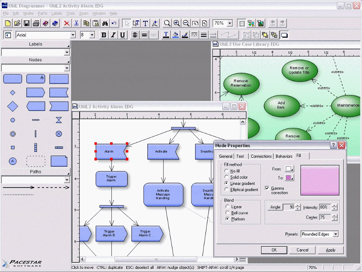Click the fill color bucket icon
362x272 pixels.
point(176,35)
